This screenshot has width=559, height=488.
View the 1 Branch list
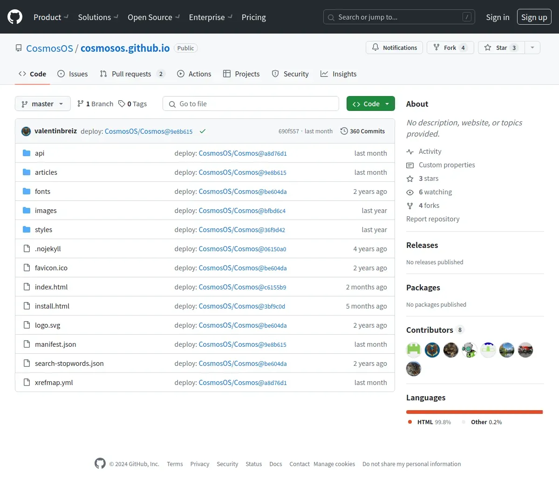point(95,103)
